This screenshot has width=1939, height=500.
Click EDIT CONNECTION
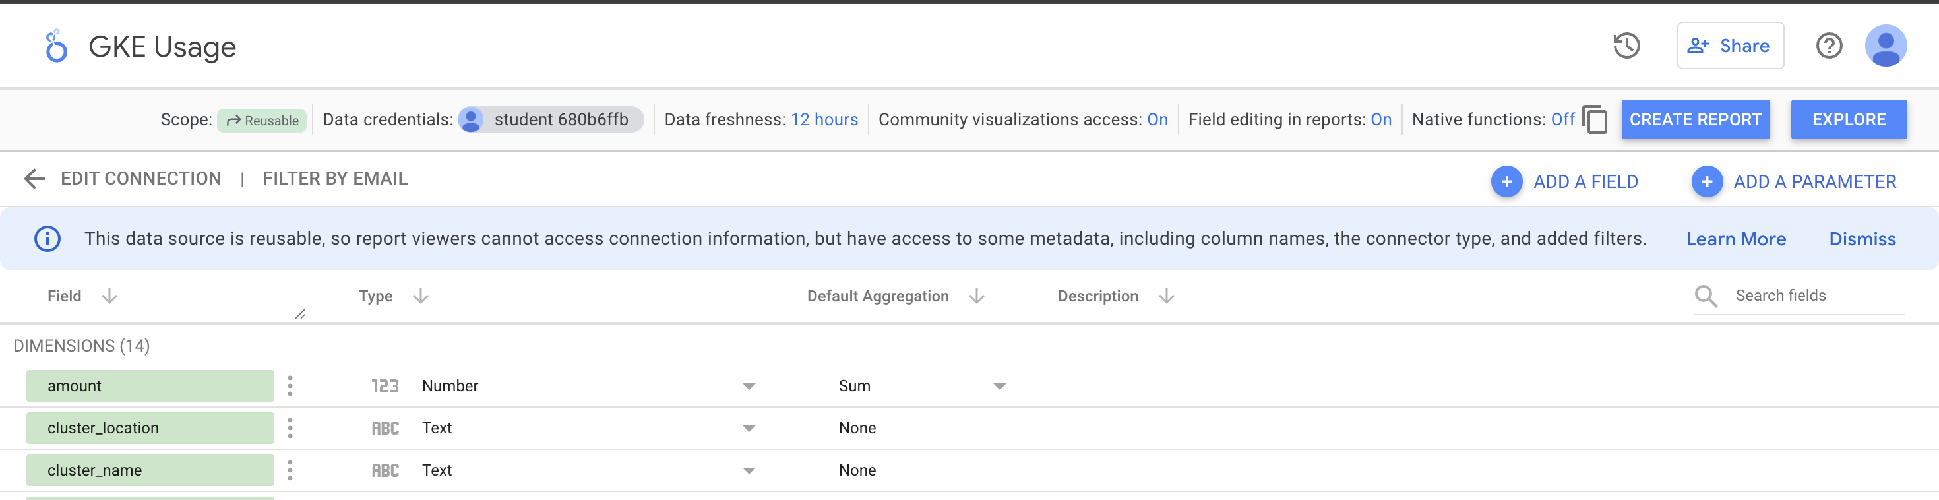click(x=140, y=179)
